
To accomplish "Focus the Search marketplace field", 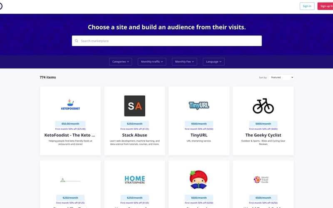I will pos(167,41).
